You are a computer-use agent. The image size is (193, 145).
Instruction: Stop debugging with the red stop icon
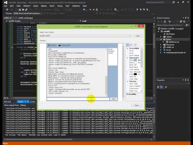[x=94, y=10]
